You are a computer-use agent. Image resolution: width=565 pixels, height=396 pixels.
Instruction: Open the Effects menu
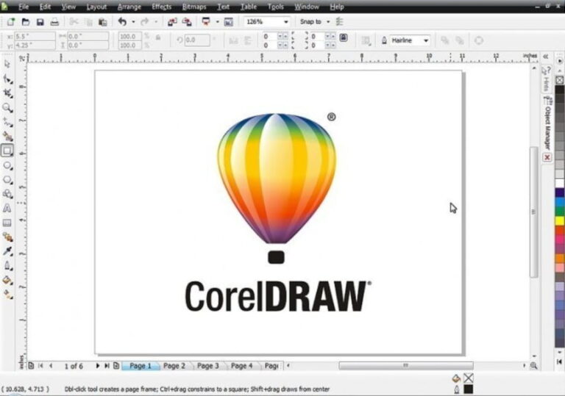[161, 7]
